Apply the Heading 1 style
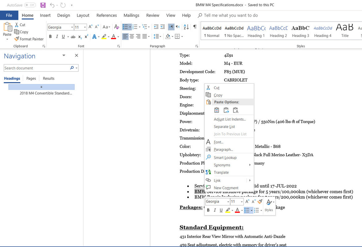 coord(256,31)
